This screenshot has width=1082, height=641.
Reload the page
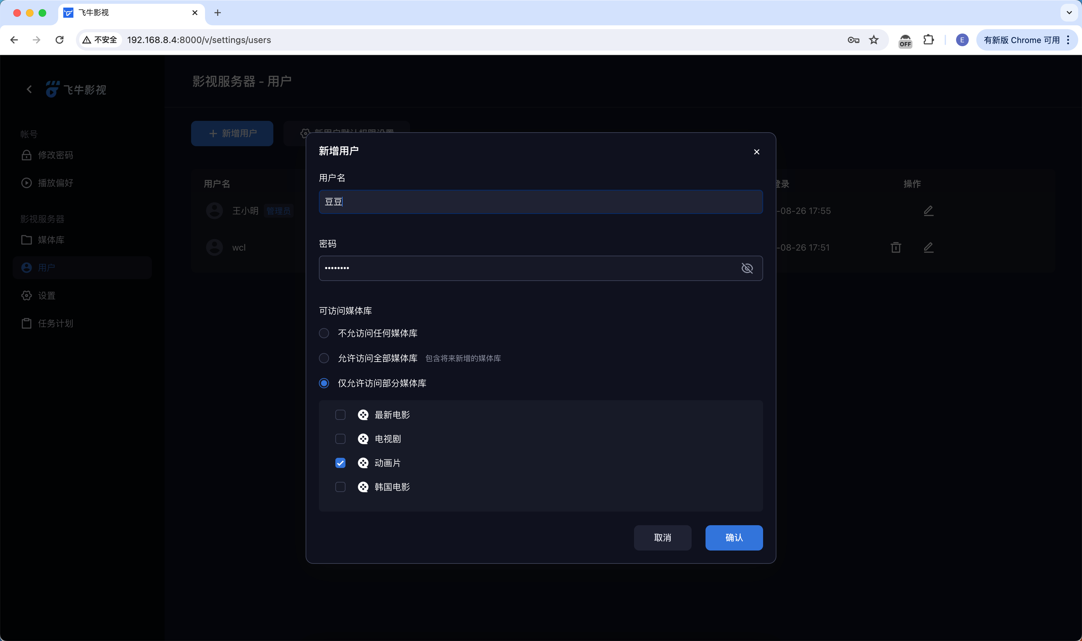(59, 40)
